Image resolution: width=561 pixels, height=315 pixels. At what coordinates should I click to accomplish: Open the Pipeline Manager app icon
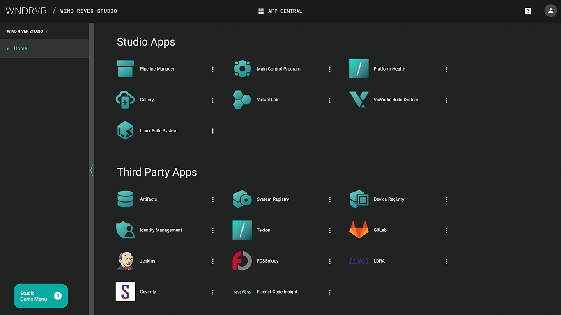[125, 69]
